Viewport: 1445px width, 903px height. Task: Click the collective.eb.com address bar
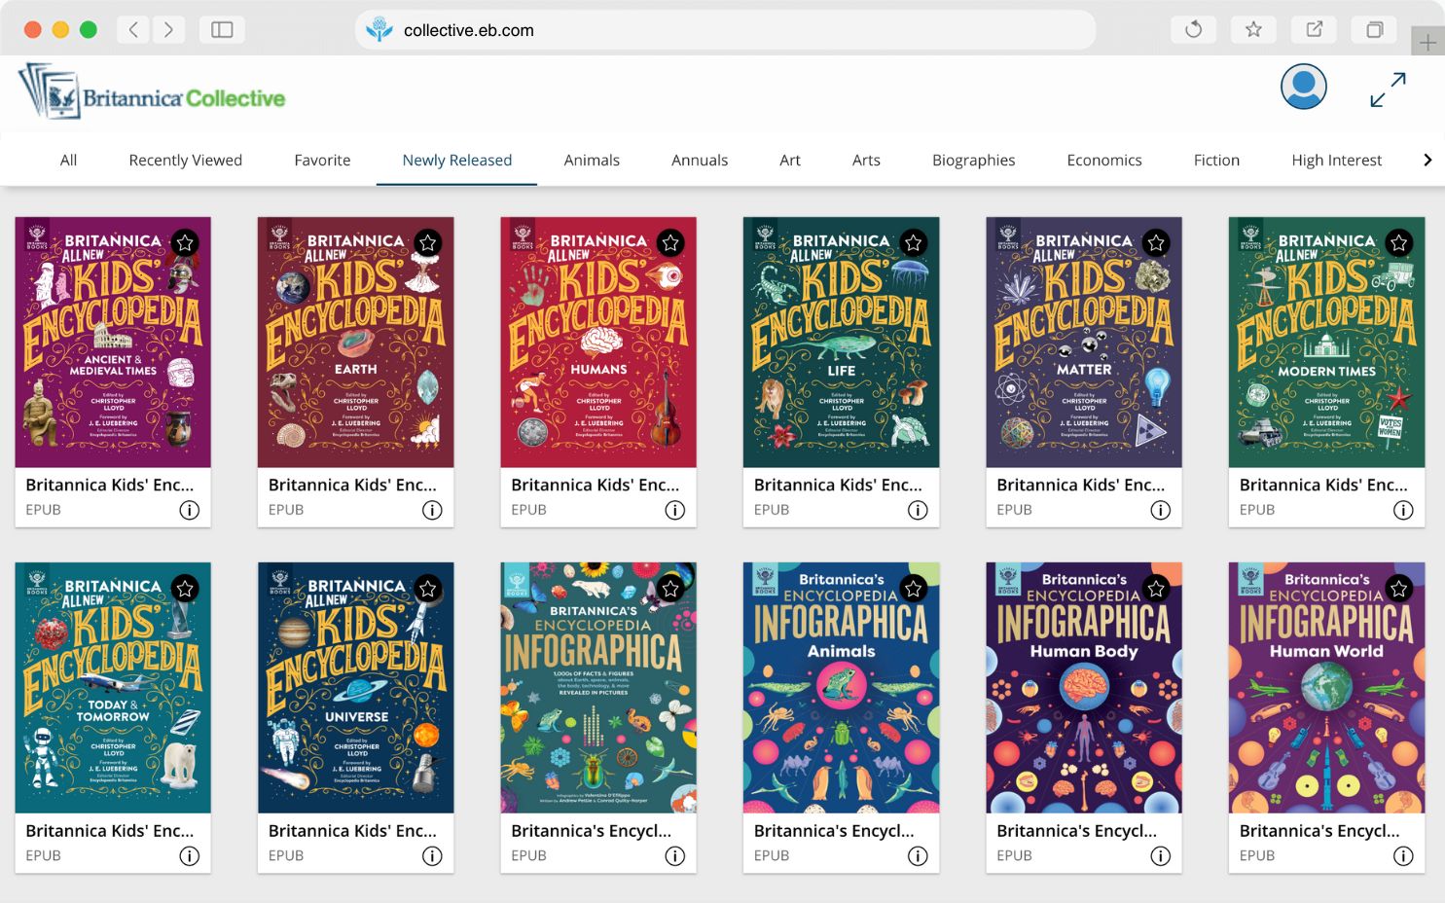tap(725, 30)
